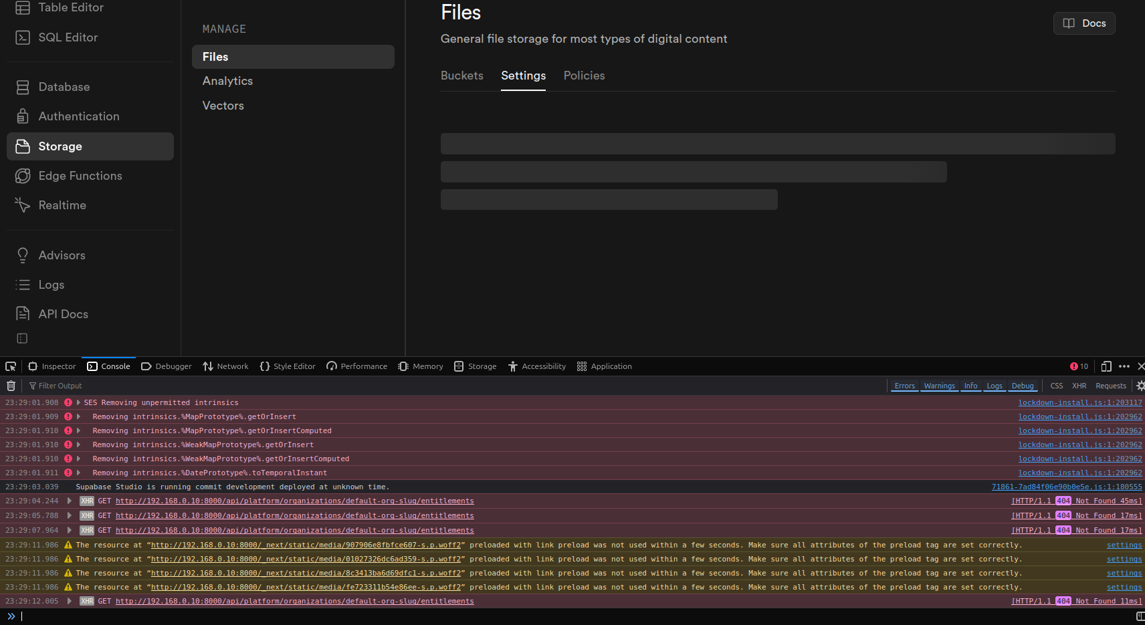Click the Docs button
The height and width of the screenshot is (625, 1145).
(1084, 23)
